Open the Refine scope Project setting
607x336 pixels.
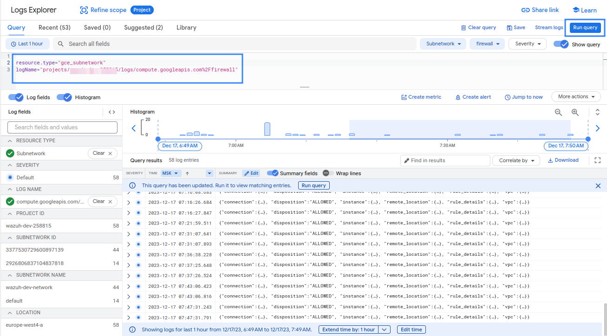pyautogui.click(x=108, y=10)
